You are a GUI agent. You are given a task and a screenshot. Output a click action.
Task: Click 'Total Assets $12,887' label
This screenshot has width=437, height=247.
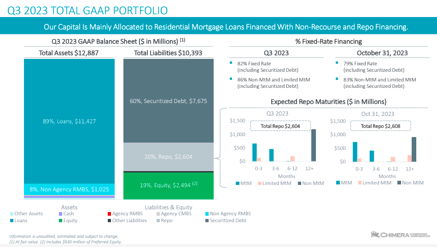pyautogui.click(x=69, y=53)
